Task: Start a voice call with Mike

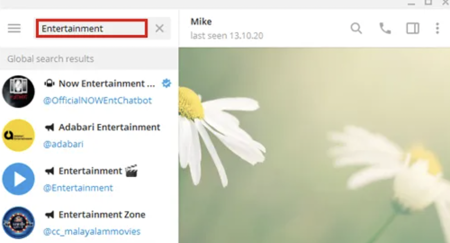Action: coord(385,28)
